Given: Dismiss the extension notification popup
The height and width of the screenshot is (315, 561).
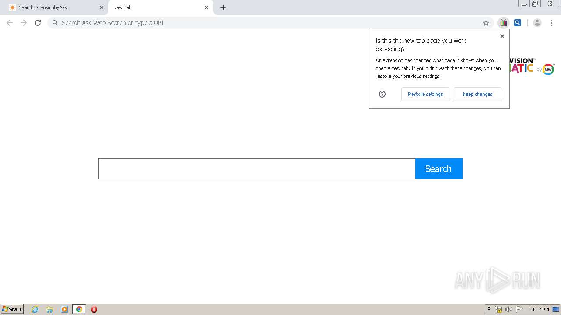Looking at the screenshot, I should point(502,36).
